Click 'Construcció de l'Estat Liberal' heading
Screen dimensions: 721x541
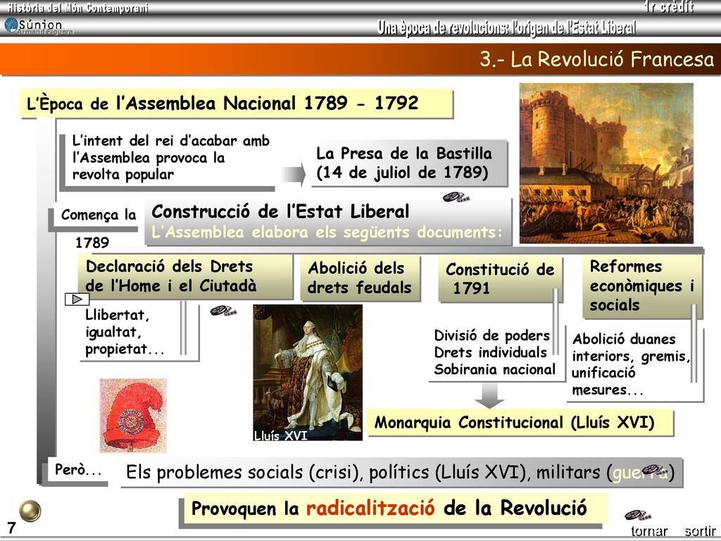pyautogui.click(x=280, y=211)
